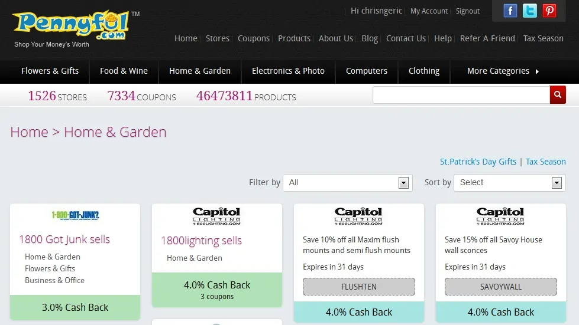Screen dimensions: 579x325
Task: Open Refer A Friend page
Action: [487, 38]
